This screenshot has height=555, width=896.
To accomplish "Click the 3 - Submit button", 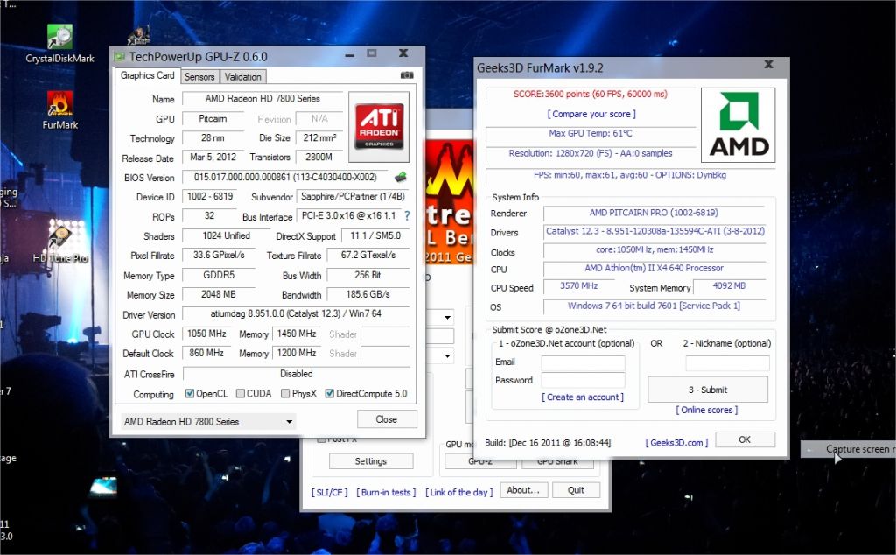I will pos(707,390).
